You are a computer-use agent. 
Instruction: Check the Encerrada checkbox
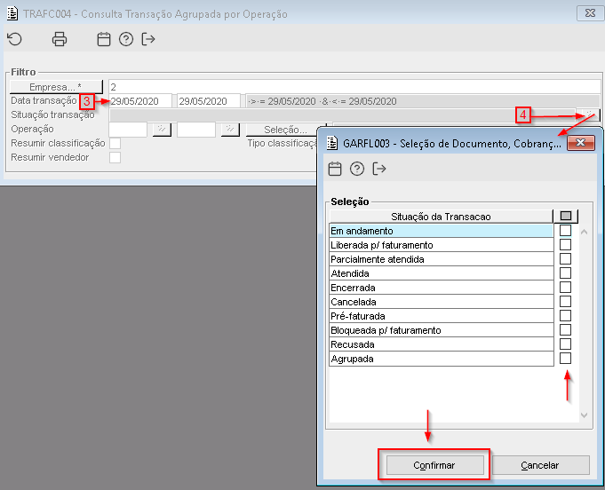pos(565,288)
